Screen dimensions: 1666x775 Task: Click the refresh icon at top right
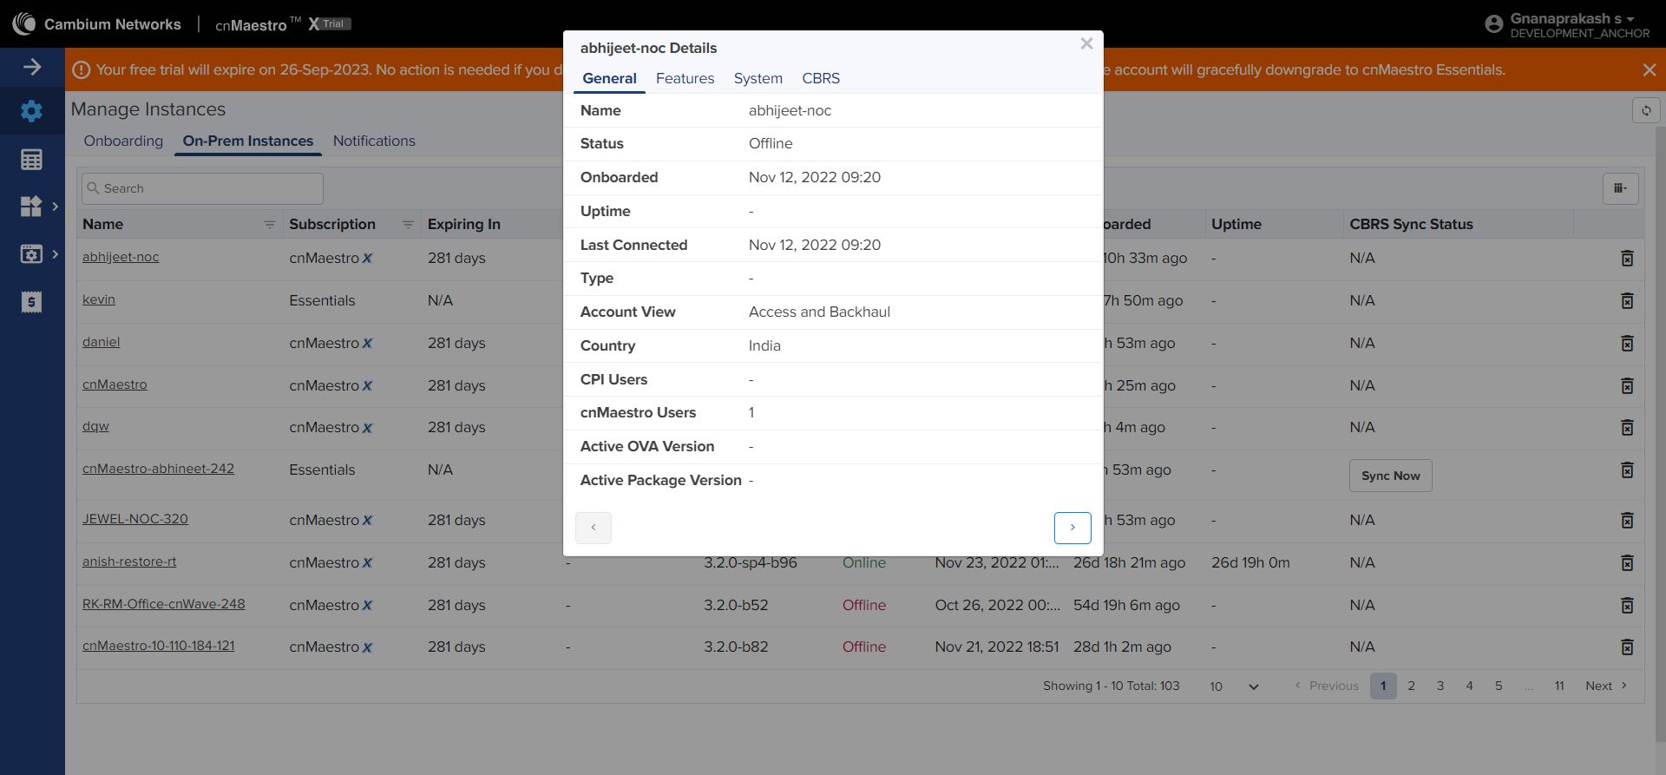1646,110
